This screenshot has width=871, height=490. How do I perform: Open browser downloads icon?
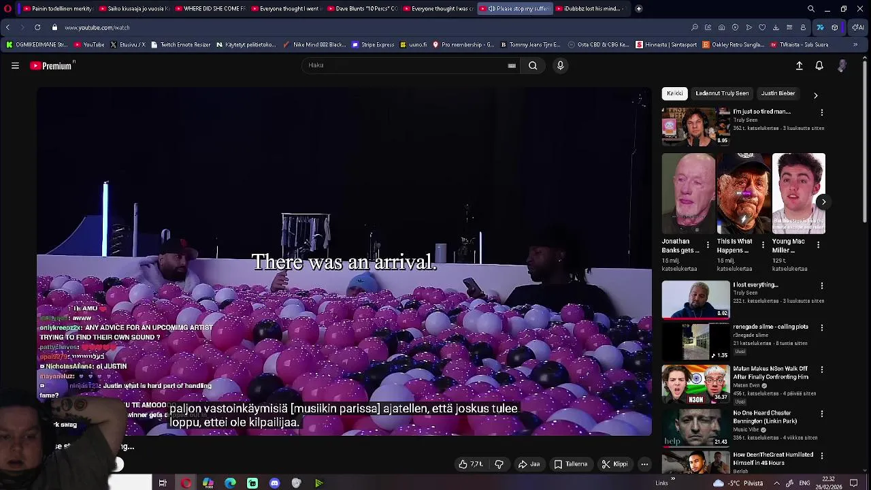pyautogui.click(x=776, y=27)
